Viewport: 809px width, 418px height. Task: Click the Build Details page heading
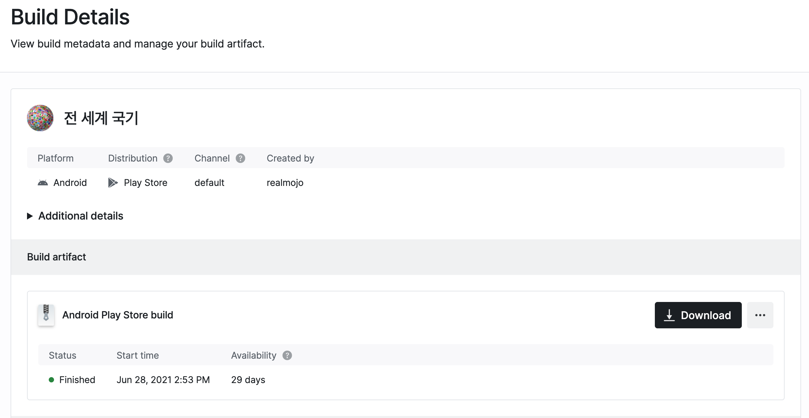pos(70,17)
